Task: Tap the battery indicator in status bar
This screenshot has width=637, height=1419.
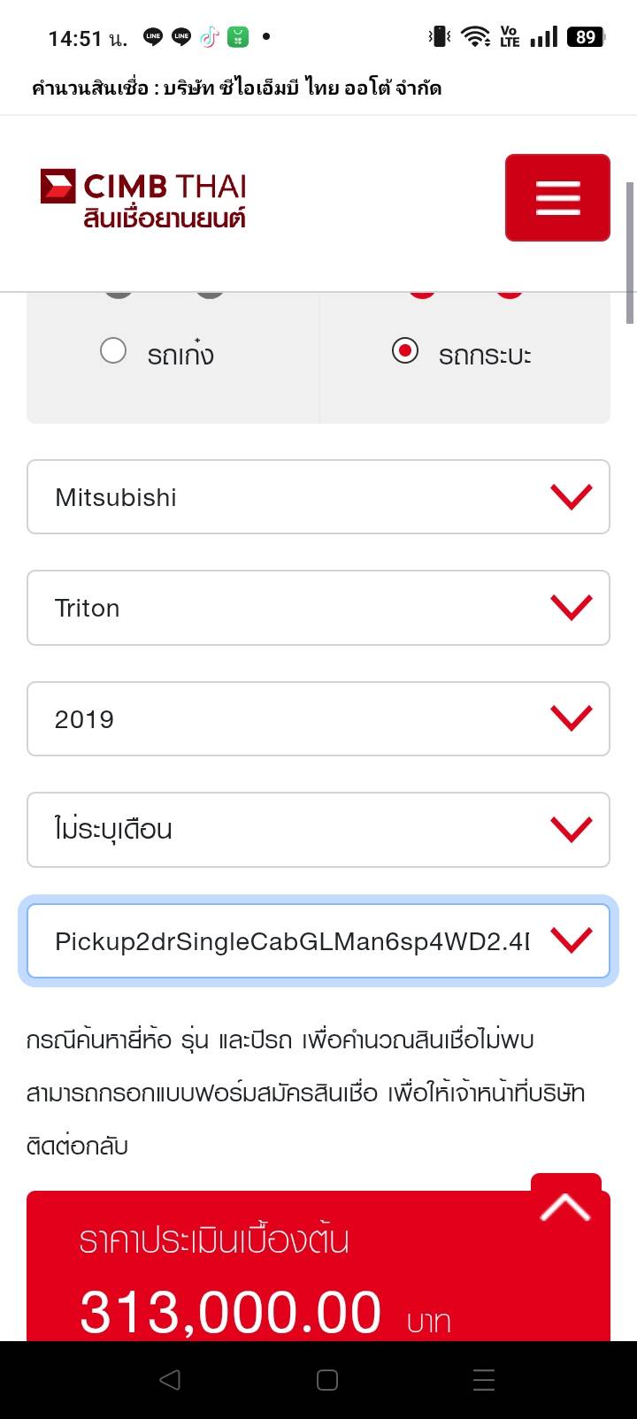Action: (x=586, y=37)
